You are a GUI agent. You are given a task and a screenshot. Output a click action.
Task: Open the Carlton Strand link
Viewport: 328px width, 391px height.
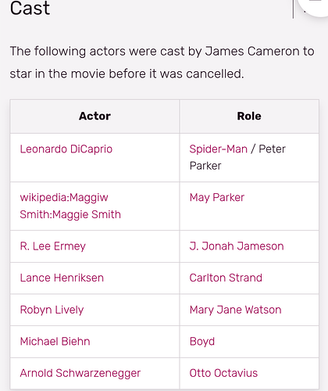coord(226,278)
